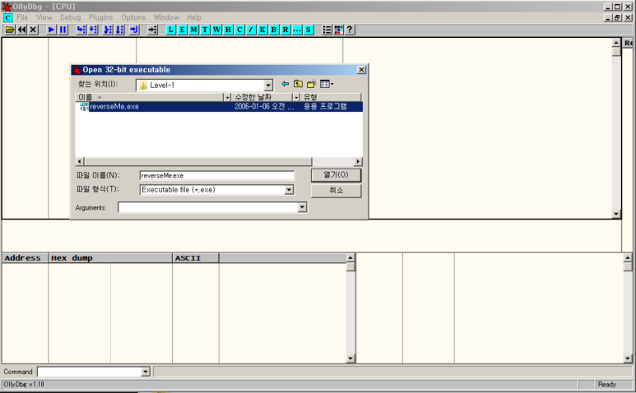Show Memory map with M button
The height and width of the screenshot is (393, 636).
pyautogui.click(x=194, y=30)
